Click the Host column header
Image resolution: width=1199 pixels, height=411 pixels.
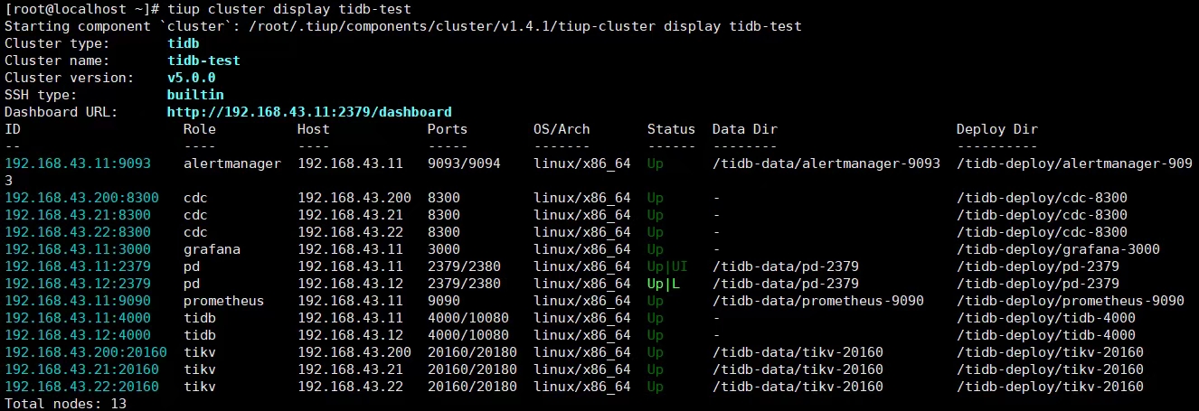[314, 129]
